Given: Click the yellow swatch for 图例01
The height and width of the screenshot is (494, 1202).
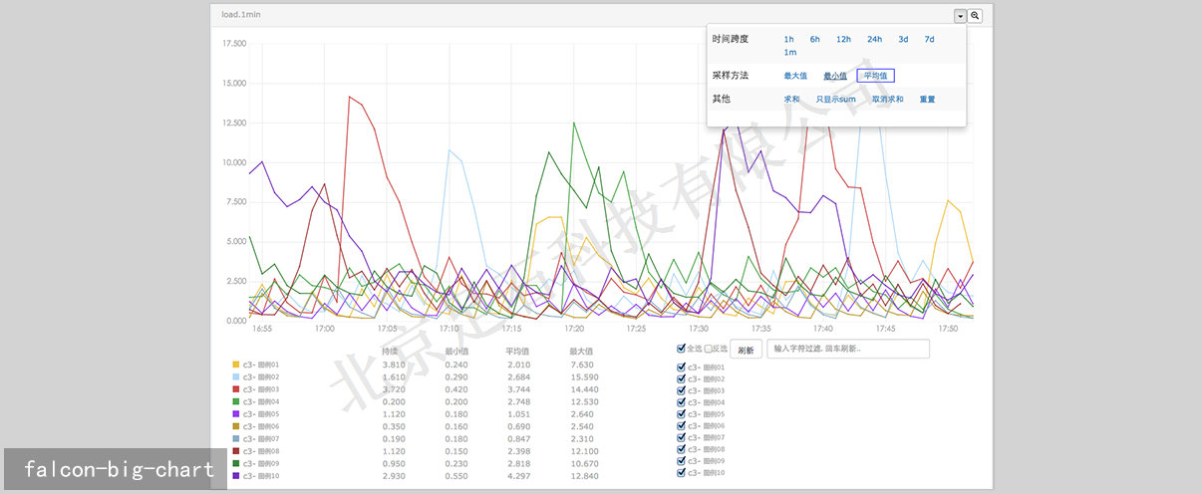Looking at the screenshot, I should tap(236, 366).
